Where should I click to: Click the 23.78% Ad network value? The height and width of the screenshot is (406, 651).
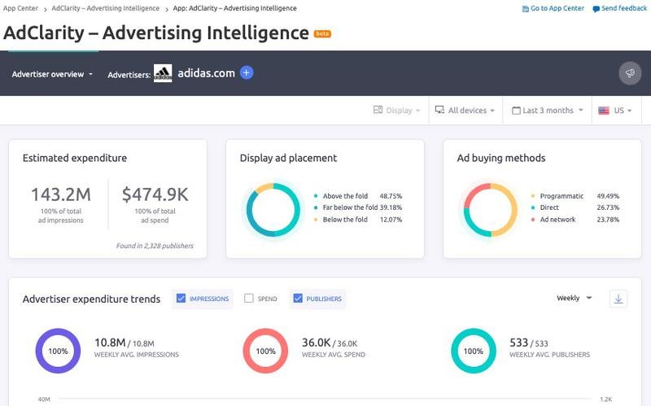(608, 220)
